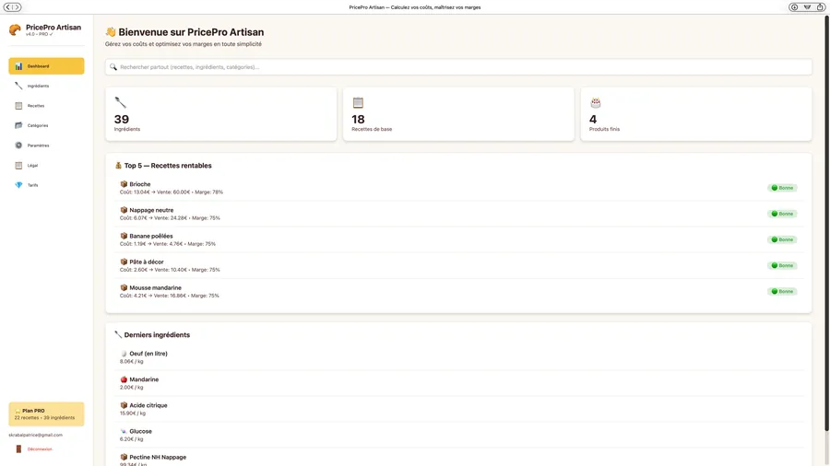Click the package icon beside Brioche
This screenshot has height=466, width=830.
[x=124, y=184]
